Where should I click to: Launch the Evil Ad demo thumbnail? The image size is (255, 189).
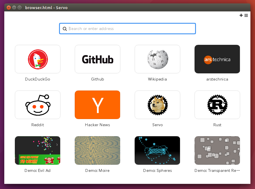(38, 150)
